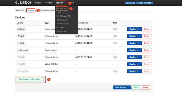The width and height of the screenshot is (182, 101).
Task: Open the Status menu
Action: 39,3
